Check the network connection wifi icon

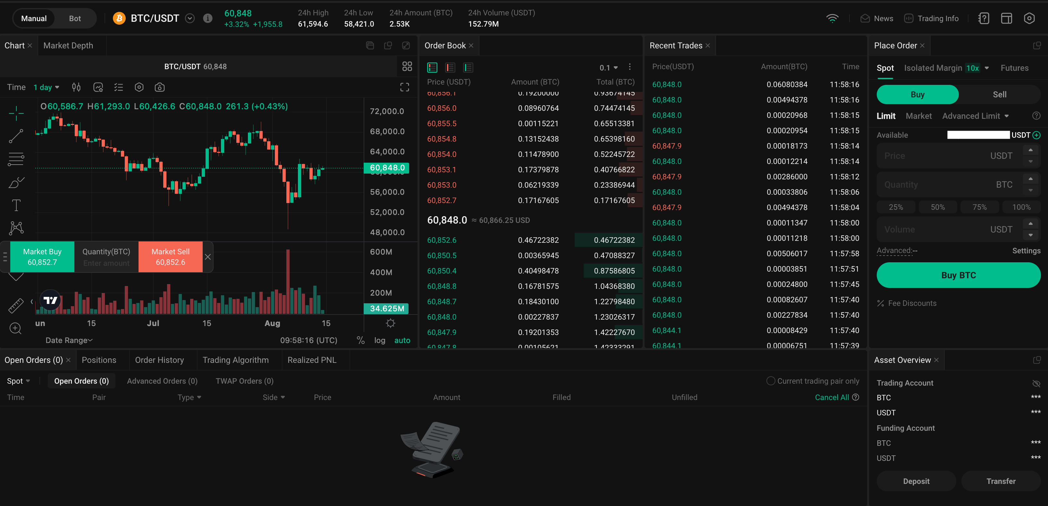pos(832,18)
